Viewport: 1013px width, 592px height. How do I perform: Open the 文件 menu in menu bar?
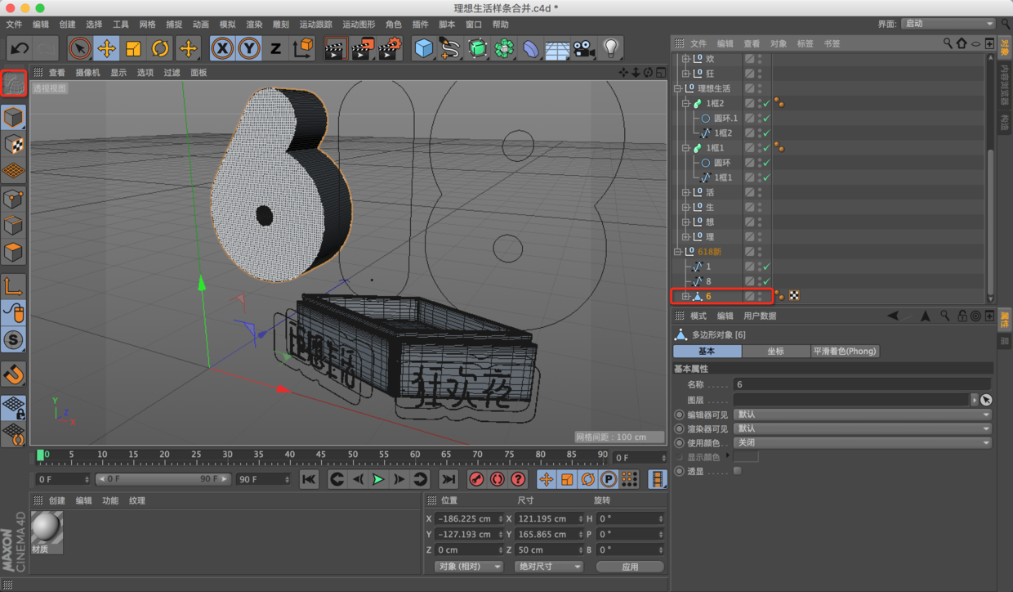click(15, 25)
